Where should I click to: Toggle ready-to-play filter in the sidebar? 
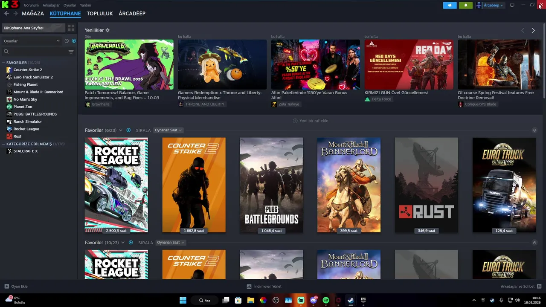(x=74, y=41)
